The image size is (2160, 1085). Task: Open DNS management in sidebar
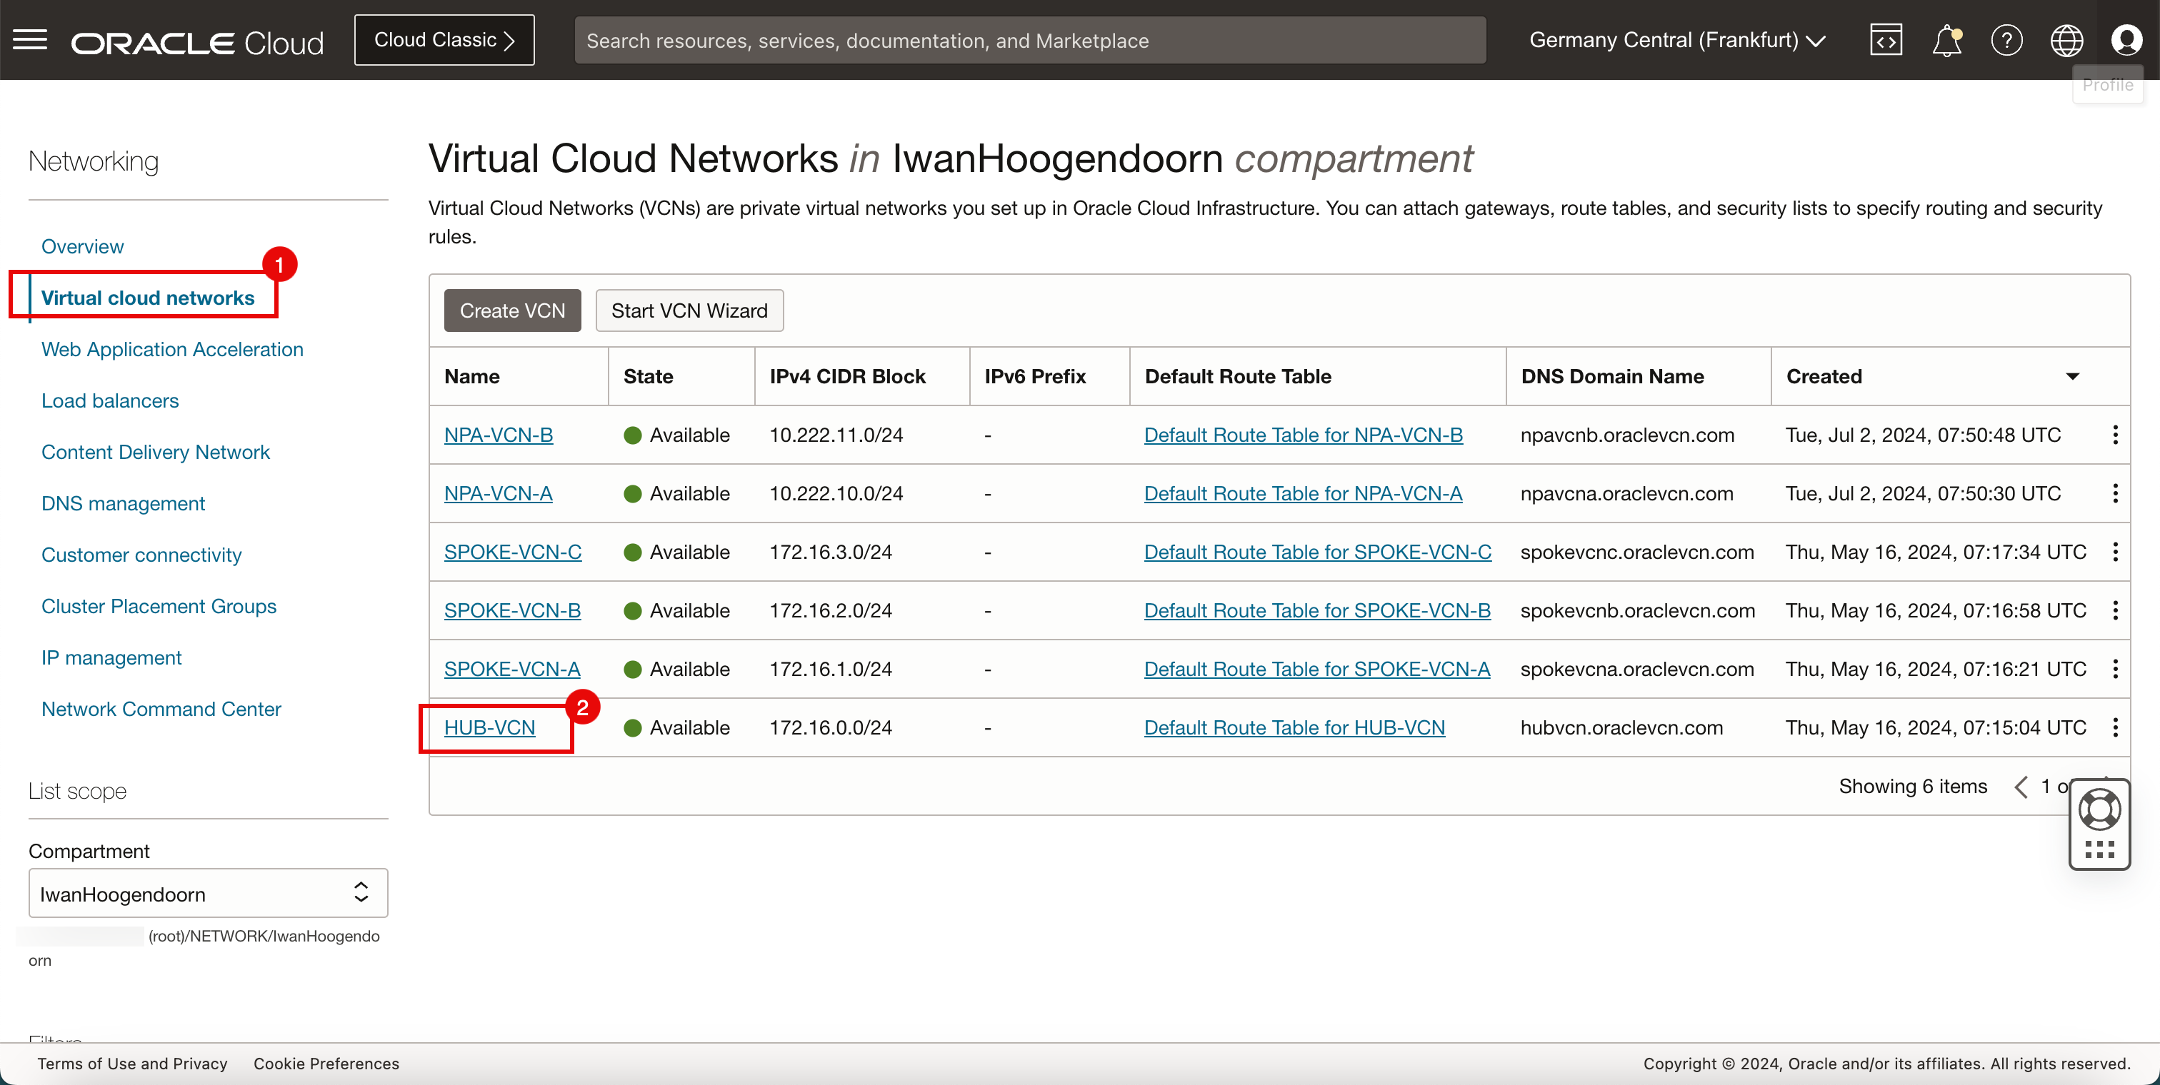click(124, 503)
